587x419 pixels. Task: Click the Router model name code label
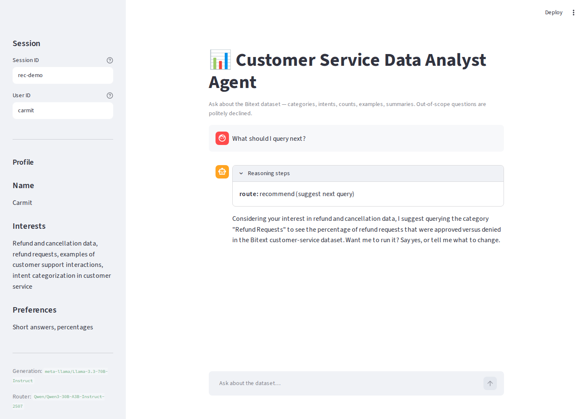58,401
